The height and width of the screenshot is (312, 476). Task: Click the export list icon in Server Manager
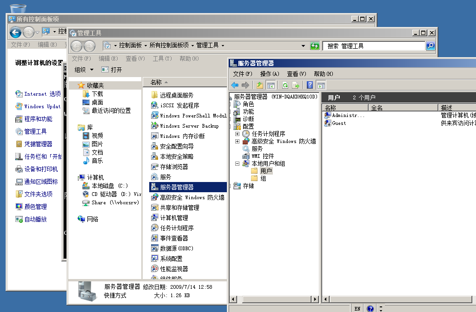tap(295, 85)
